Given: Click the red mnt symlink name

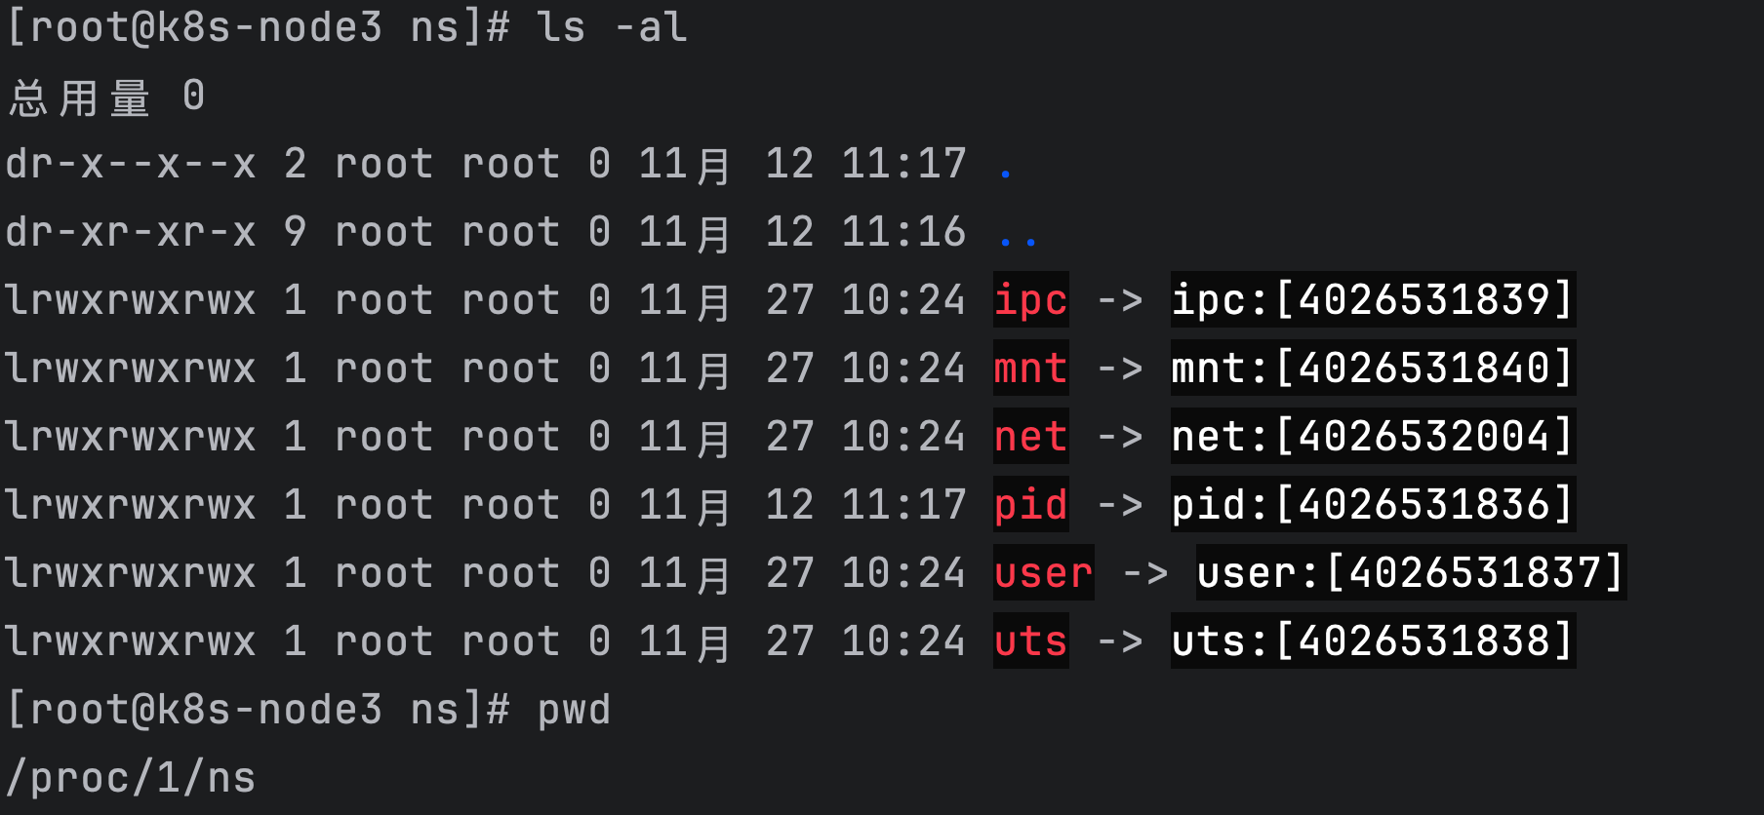Looking at the screenshot, I should point(1030,369).
